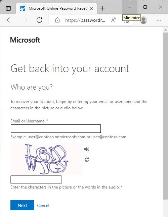Play the CAPTCHA audio challenge

pyautogui.click(x=86, y=149)
